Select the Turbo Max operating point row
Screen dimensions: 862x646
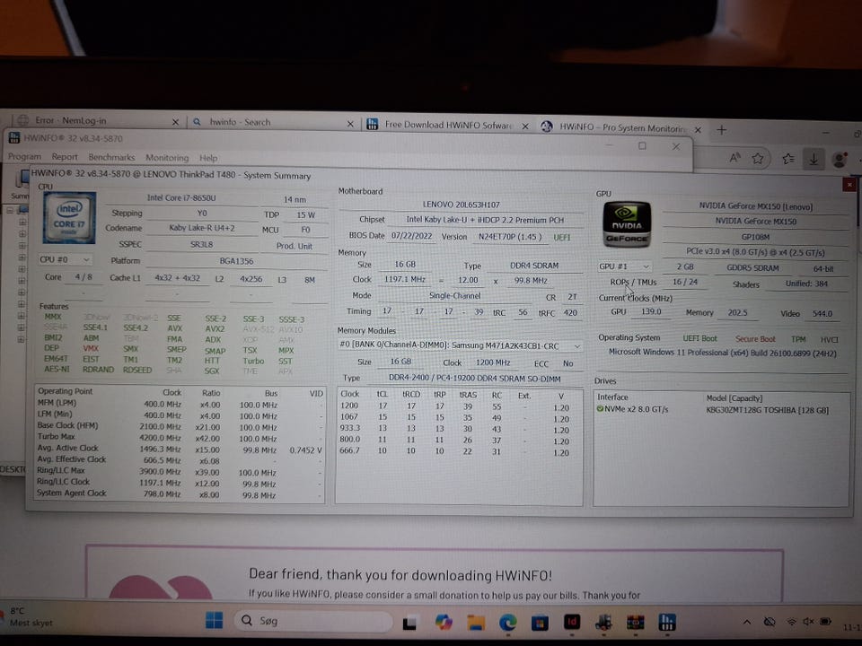coord(179,438)
